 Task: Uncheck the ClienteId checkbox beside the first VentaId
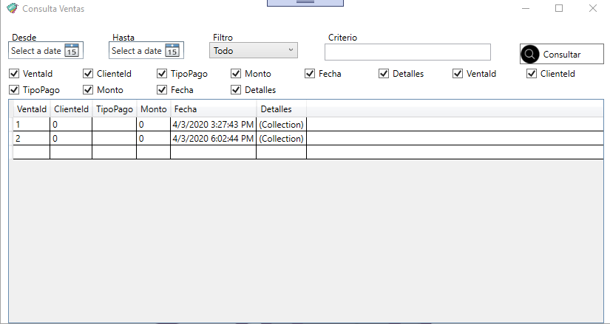click(88, 73)
